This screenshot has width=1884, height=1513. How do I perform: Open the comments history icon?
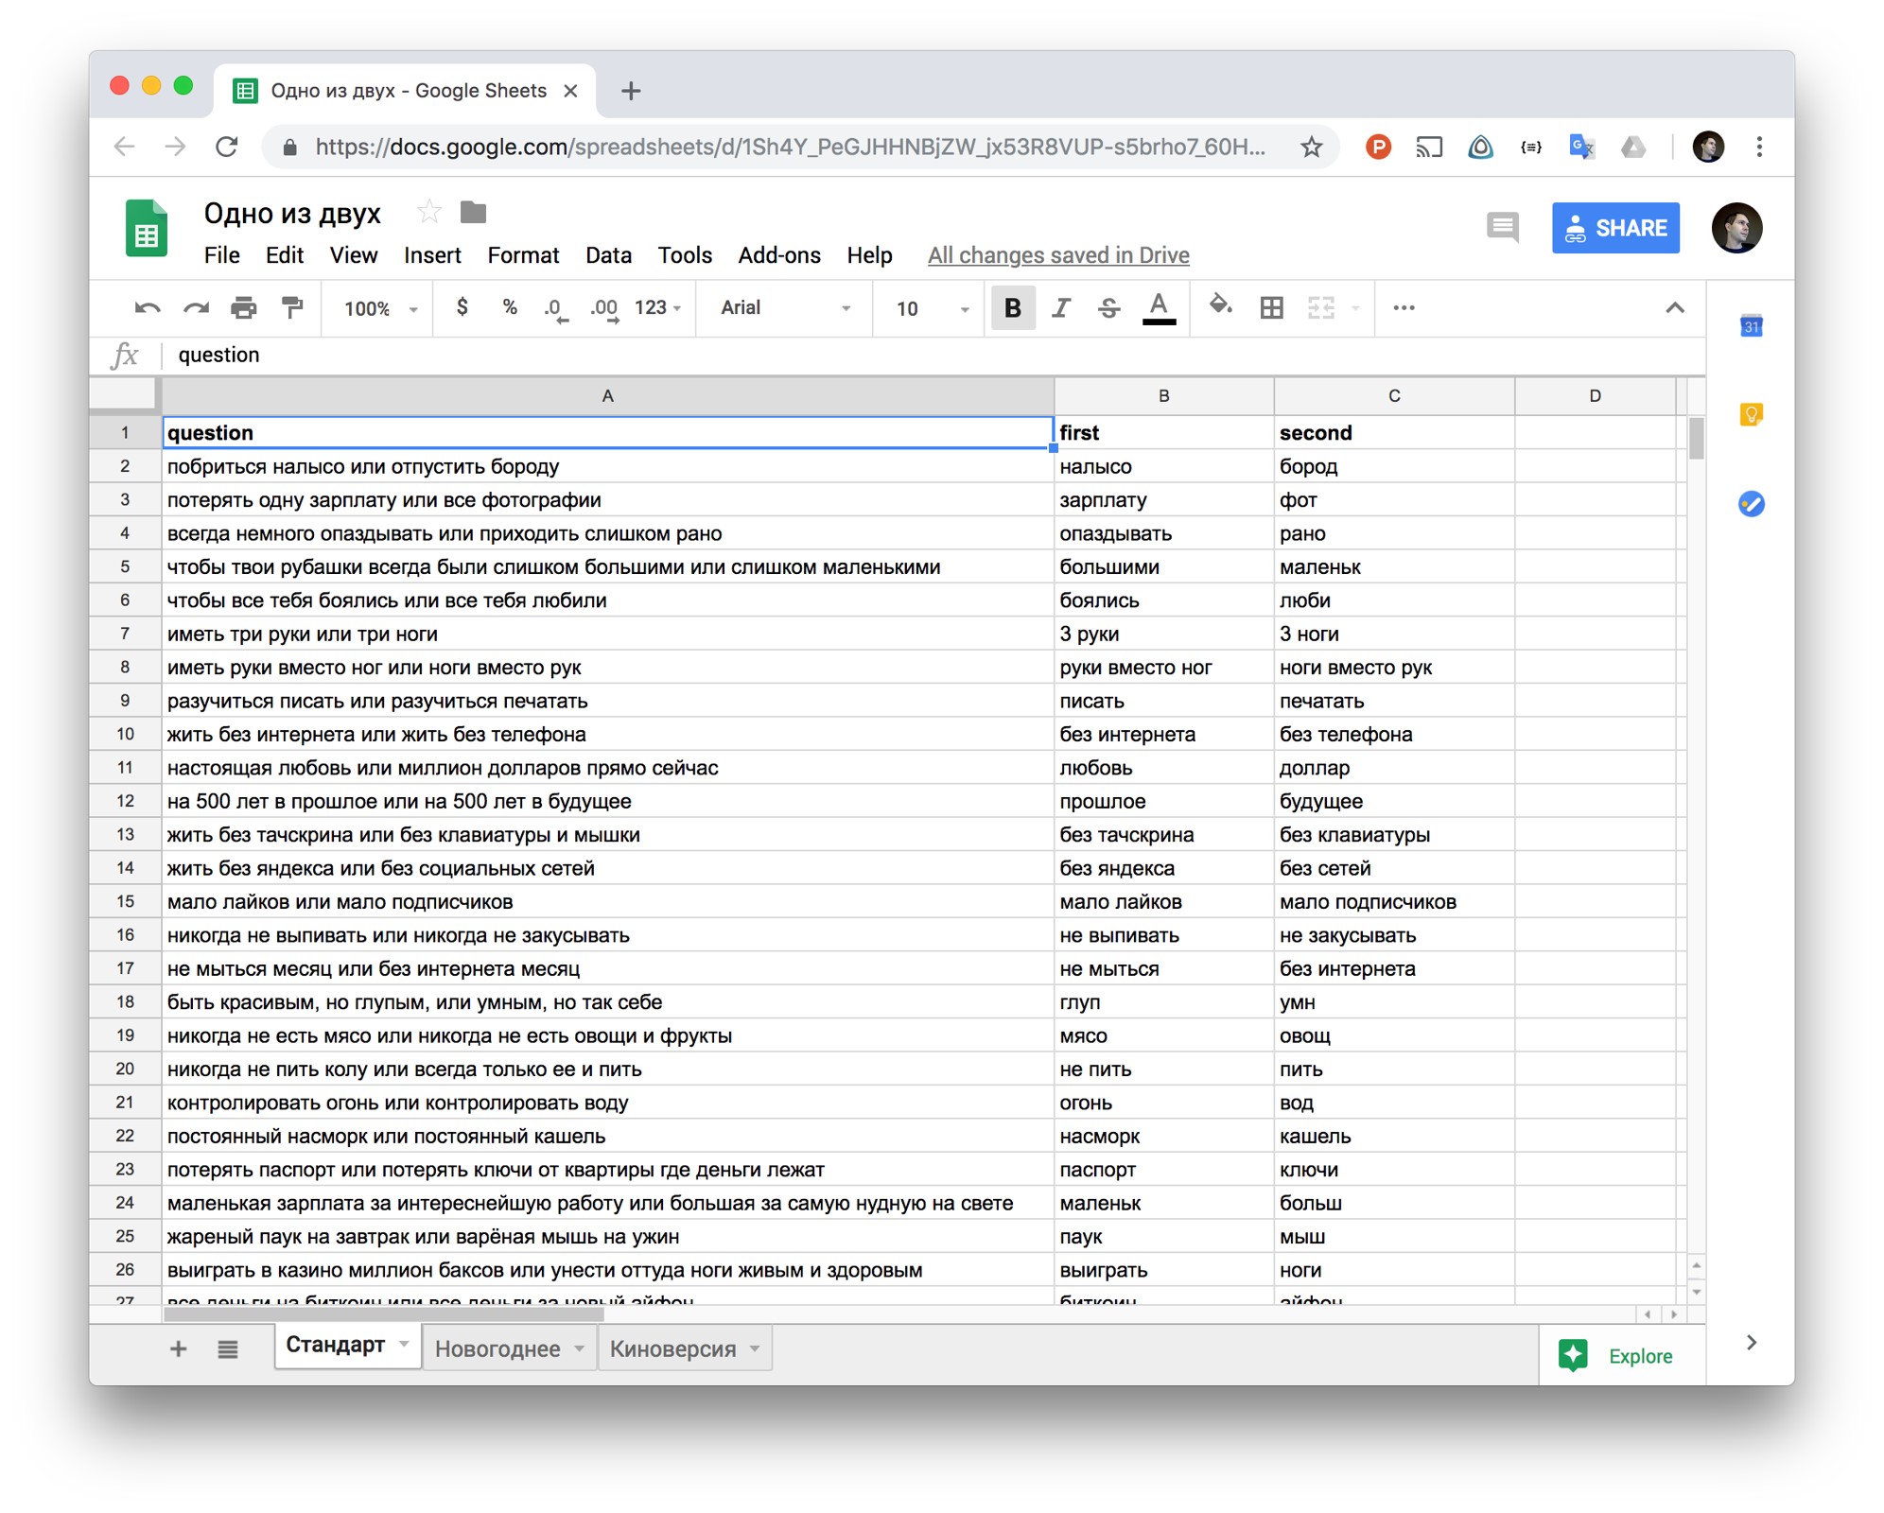click(1502, 228)
